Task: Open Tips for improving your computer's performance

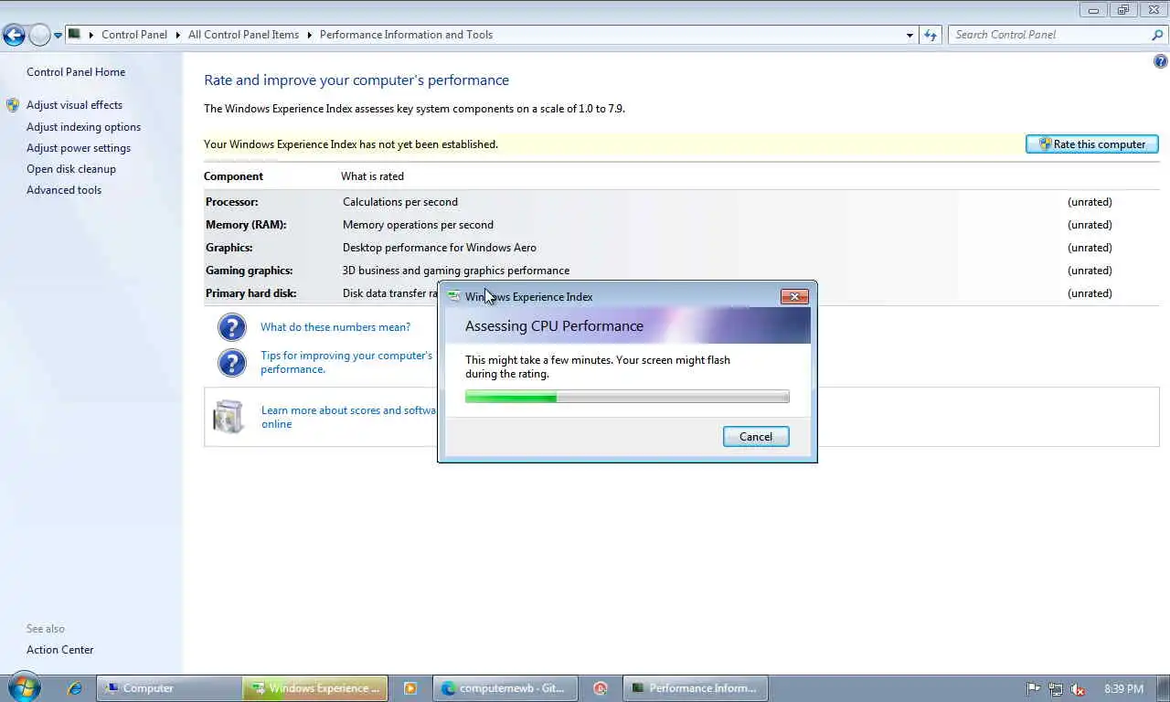Action: (x=346, y=362)
